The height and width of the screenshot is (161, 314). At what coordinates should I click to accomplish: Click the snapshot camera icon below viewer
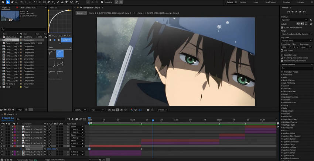[x=148, y=110]
